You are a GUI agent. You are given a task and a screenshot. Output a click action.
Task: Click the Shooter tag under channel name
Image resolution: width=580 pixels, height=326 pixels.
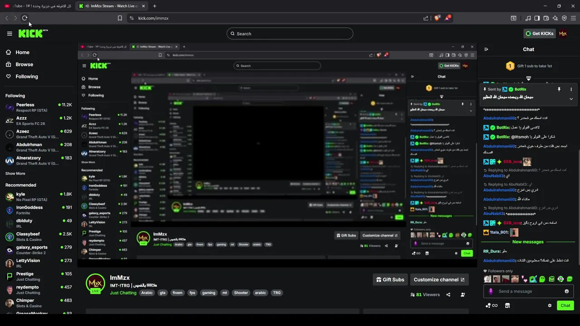tap(241, 293)
